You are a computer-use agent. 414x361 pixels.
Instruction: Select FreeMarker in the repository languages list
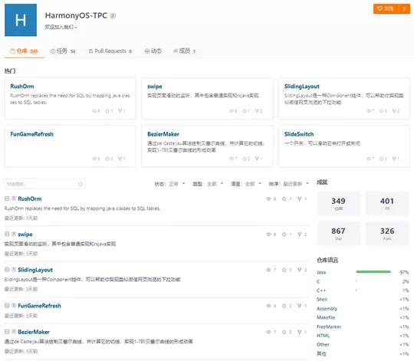(x=329, y=327)
